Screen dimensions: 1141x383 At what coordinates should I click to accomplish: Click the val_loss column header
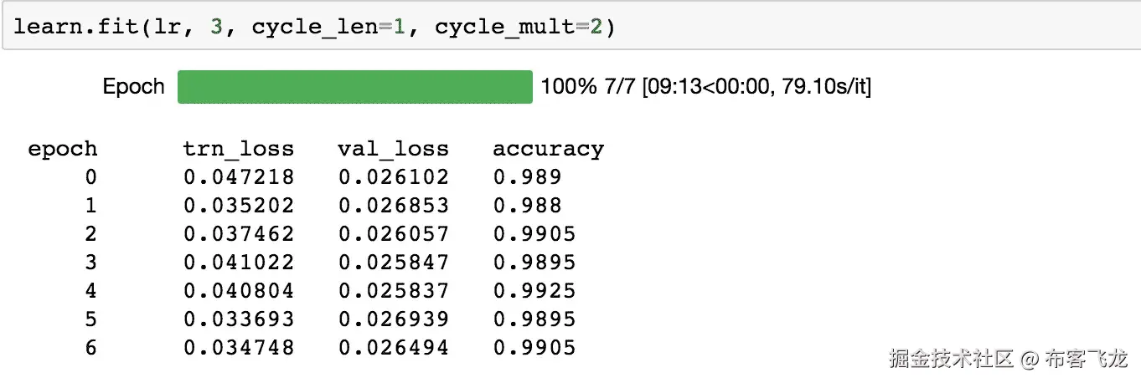click(394, 150)
